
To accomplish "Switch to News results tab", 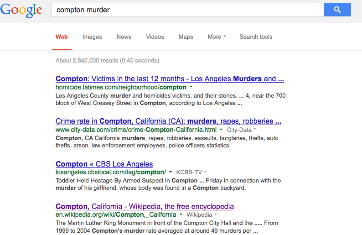I will point(124,37).
